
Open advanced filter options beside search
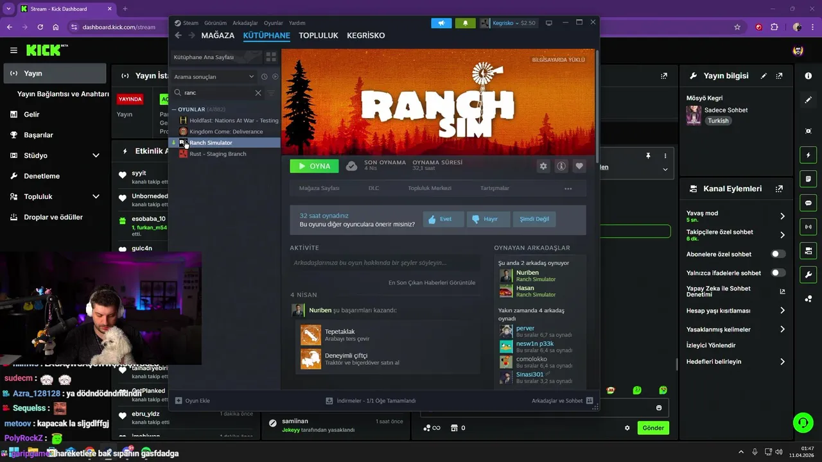(271, 93)
